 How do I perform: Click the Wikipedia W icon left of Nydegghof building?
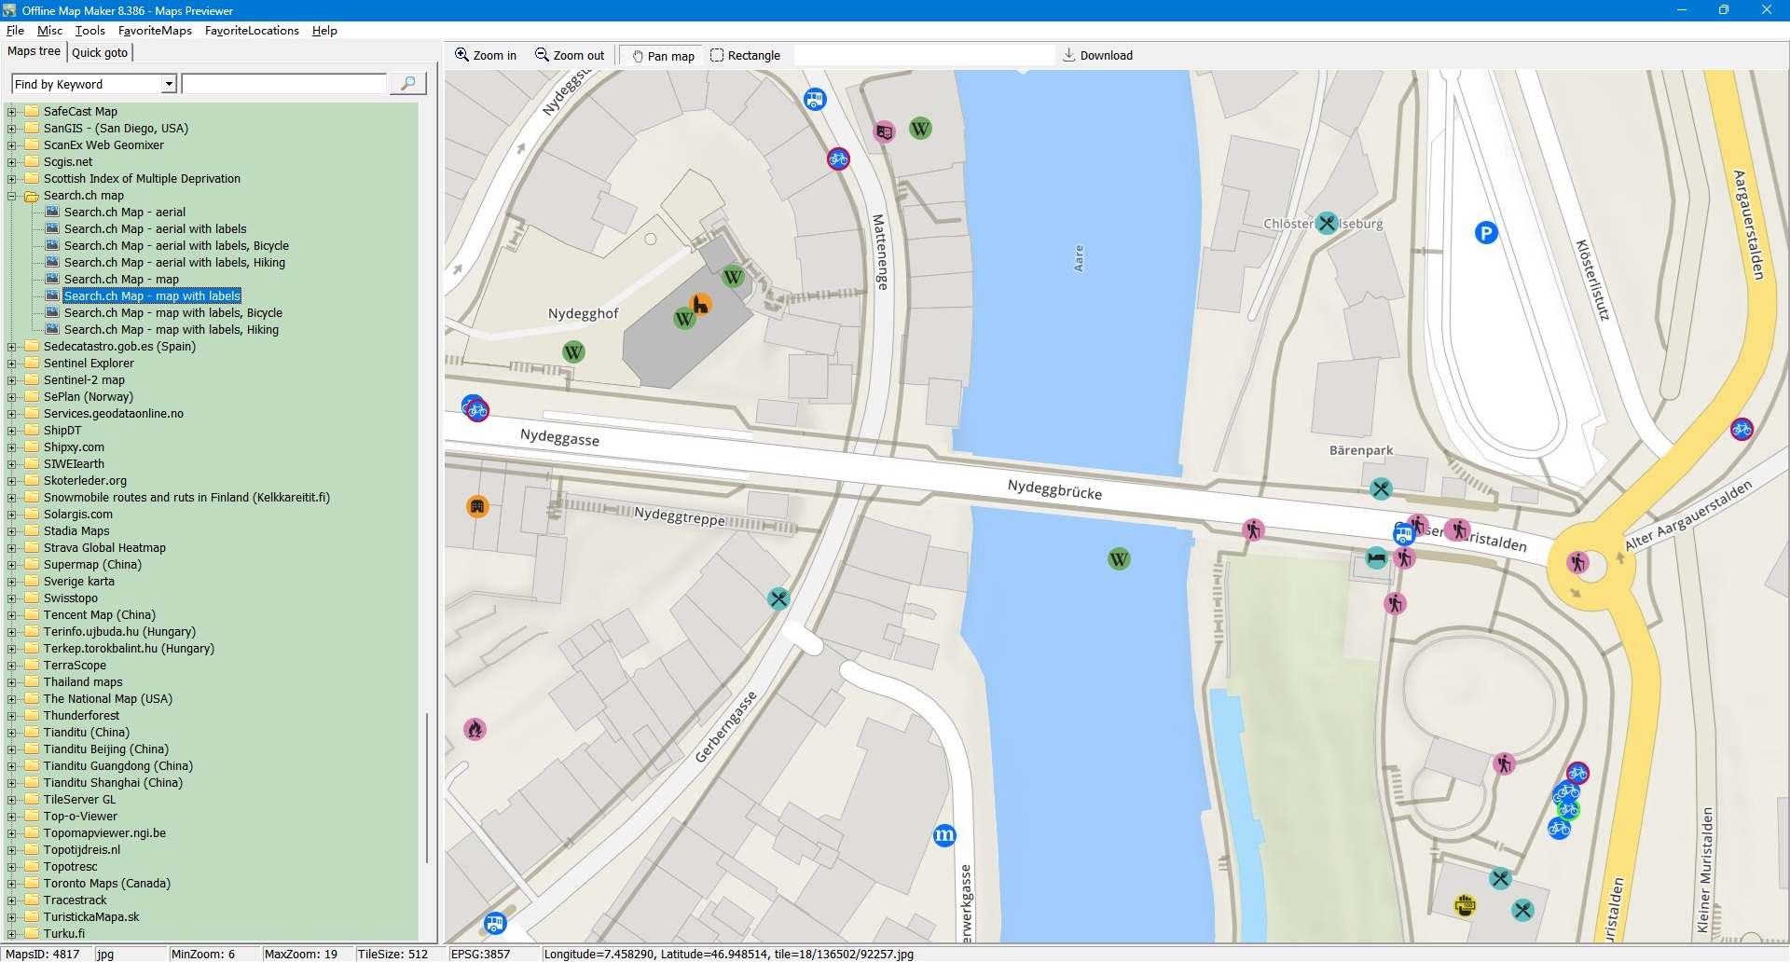(573, 352)
